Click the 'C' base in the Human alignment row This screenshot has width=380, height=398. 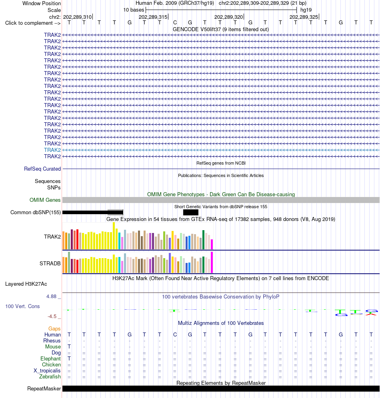coord(175,335)
